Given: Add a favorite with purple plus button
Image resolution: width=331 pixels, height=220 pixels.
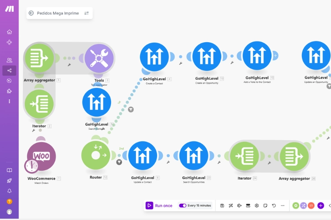Looking at the screenshot, I should tap(321, 205).
